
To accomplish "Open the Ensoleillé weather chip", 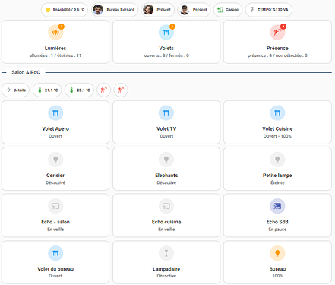I will (x=65, y=10).
